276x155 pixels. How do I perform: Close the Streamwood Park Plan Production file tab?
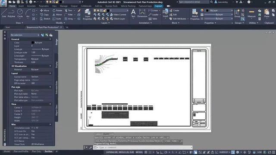tap(61, 27)
